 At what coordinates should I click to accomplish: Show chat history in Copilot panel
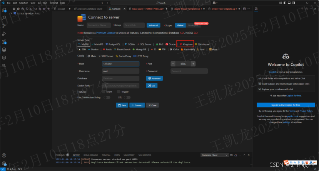point(306,9)
